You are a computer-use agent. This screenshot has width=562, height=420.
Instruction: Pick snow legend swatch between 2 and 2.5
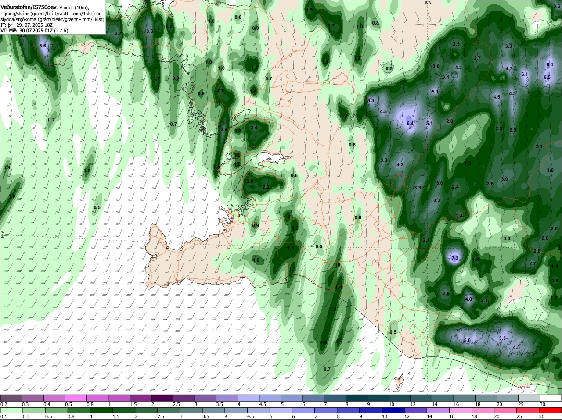[162, 398]
